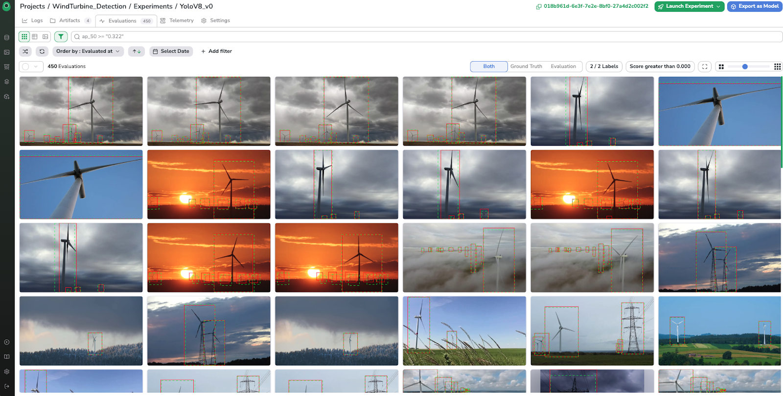Open the book documentation icon in sidebar
Image resolution: width=783 pixels, height=396 pixels.
[7, 357]
